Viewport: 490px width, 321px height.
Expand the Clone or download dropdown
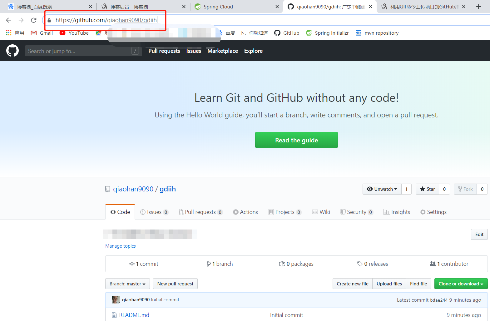coord(461,284)
